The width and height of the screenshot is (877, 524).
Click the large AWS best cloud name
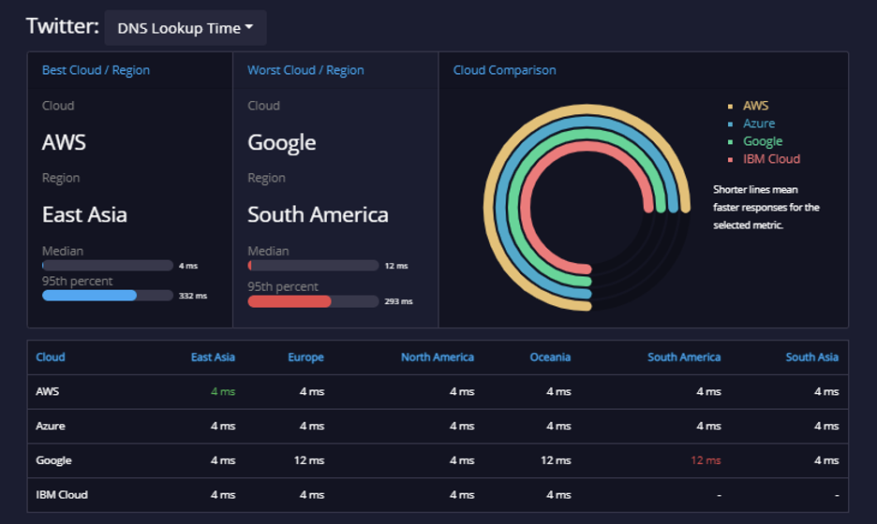pyautogui.click(x=64, y=142)
